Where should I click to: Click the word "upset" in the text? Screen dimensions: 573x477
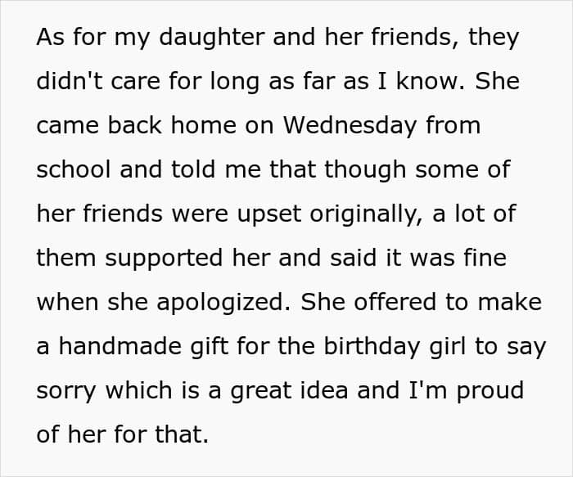coord(269,214)
